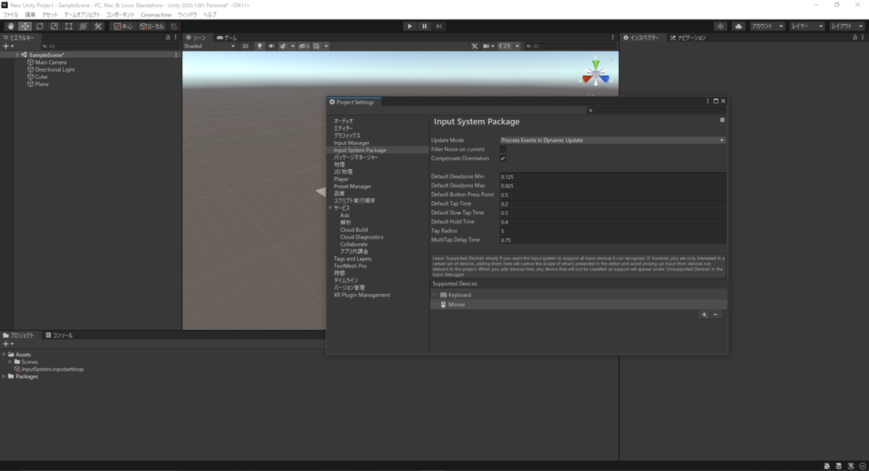
Task: Toggle the grid snapping icon in toolbar
Action: coord(174,26)
